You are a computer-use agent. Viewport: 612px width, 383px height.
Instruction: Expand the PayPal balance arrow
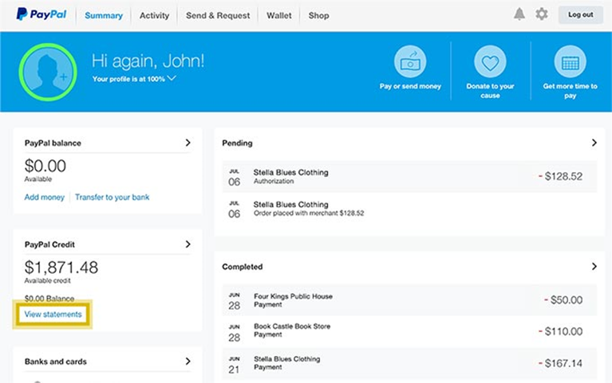[x=188, y=143]
